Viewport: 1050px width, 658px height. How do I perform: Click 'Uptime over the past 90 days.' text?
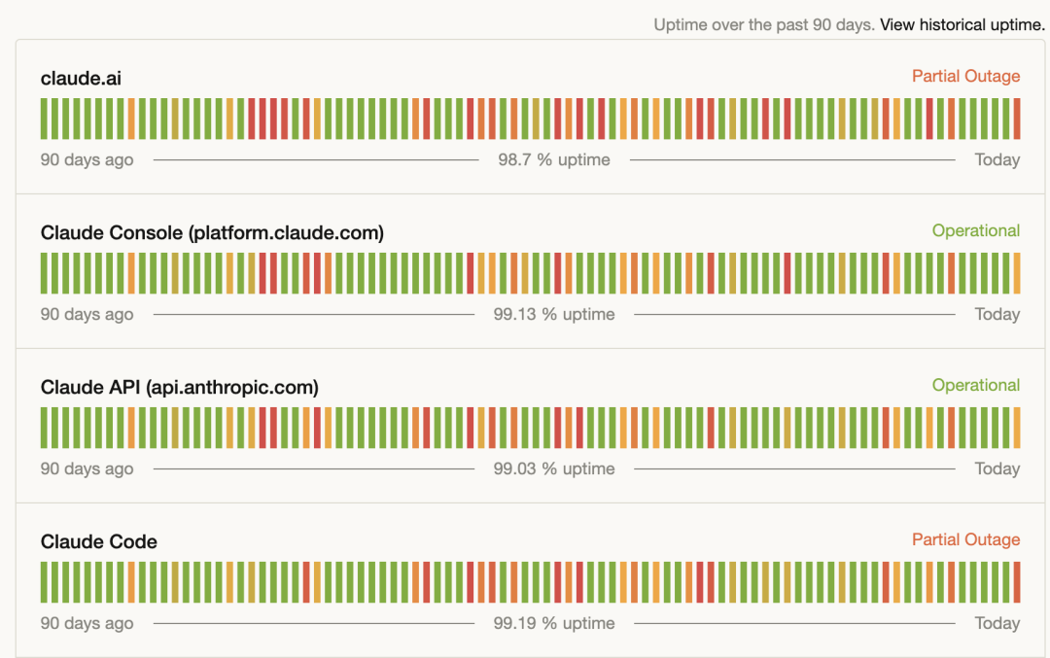click(764, 24)
